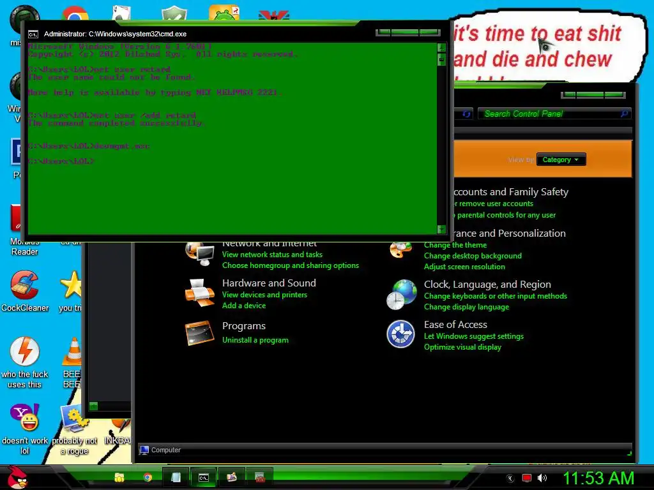Click the cmd window scrollbar thumb

click(441, 59)
